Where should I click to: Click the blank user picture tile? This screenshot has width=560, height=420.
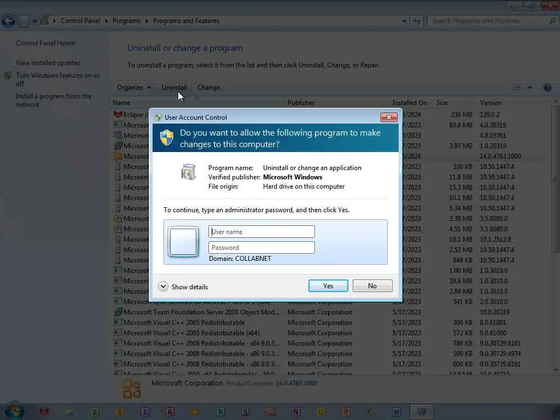(x=183, y=242)
